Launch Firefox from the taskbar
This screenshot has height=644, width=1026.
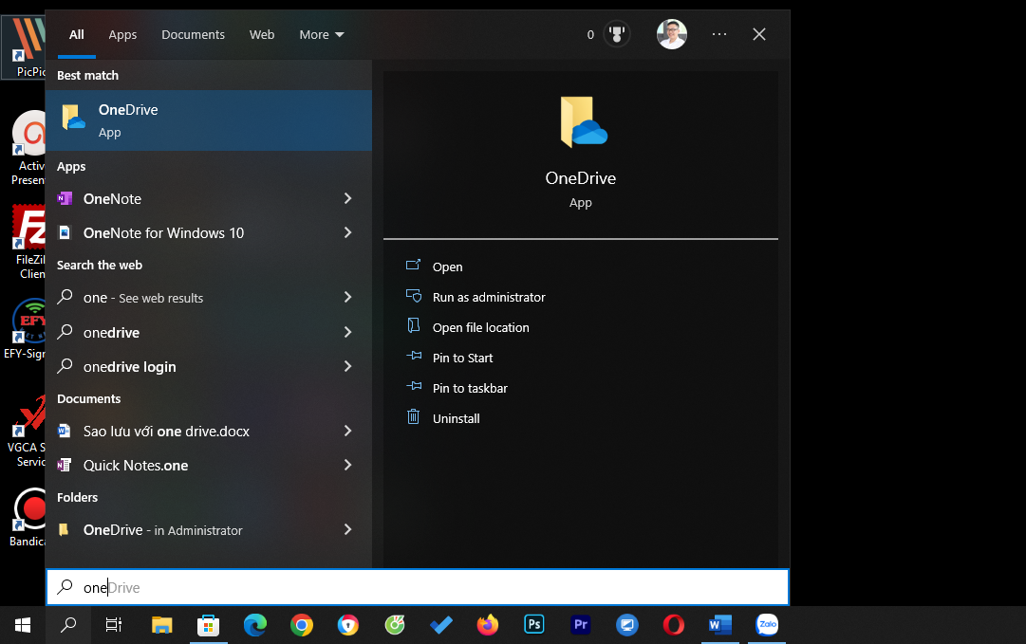[x=488, y=625]
